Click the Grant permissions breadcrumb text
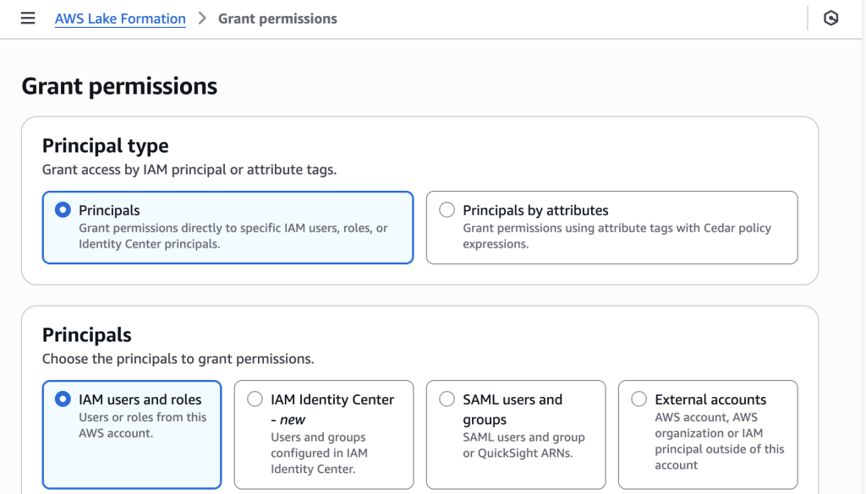The width and height of the screenshot is (866, 494). [x=277, y=19]
